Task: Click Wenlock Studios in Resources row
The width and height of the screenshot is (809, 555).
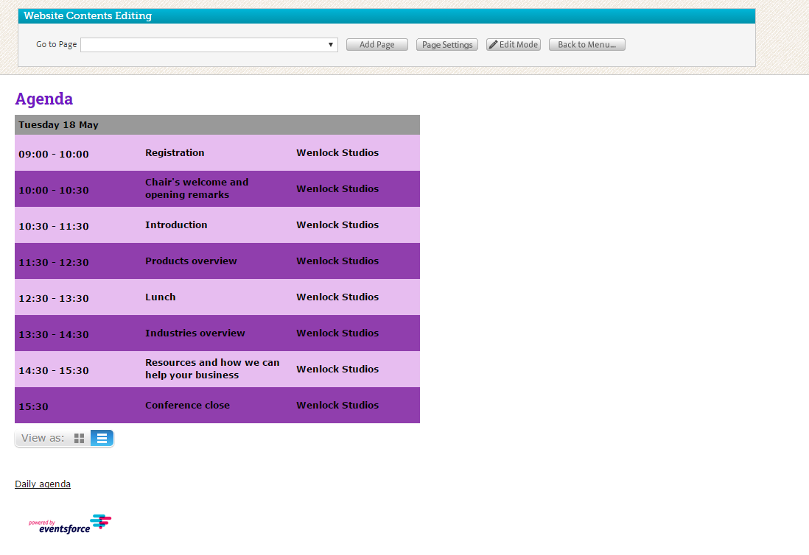Action: point(337,369)
